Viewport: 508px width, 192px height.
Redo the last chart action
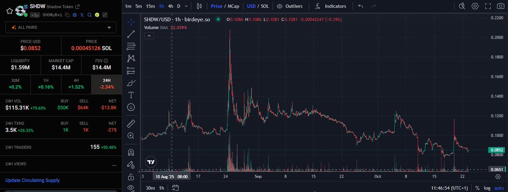(373, 6)
